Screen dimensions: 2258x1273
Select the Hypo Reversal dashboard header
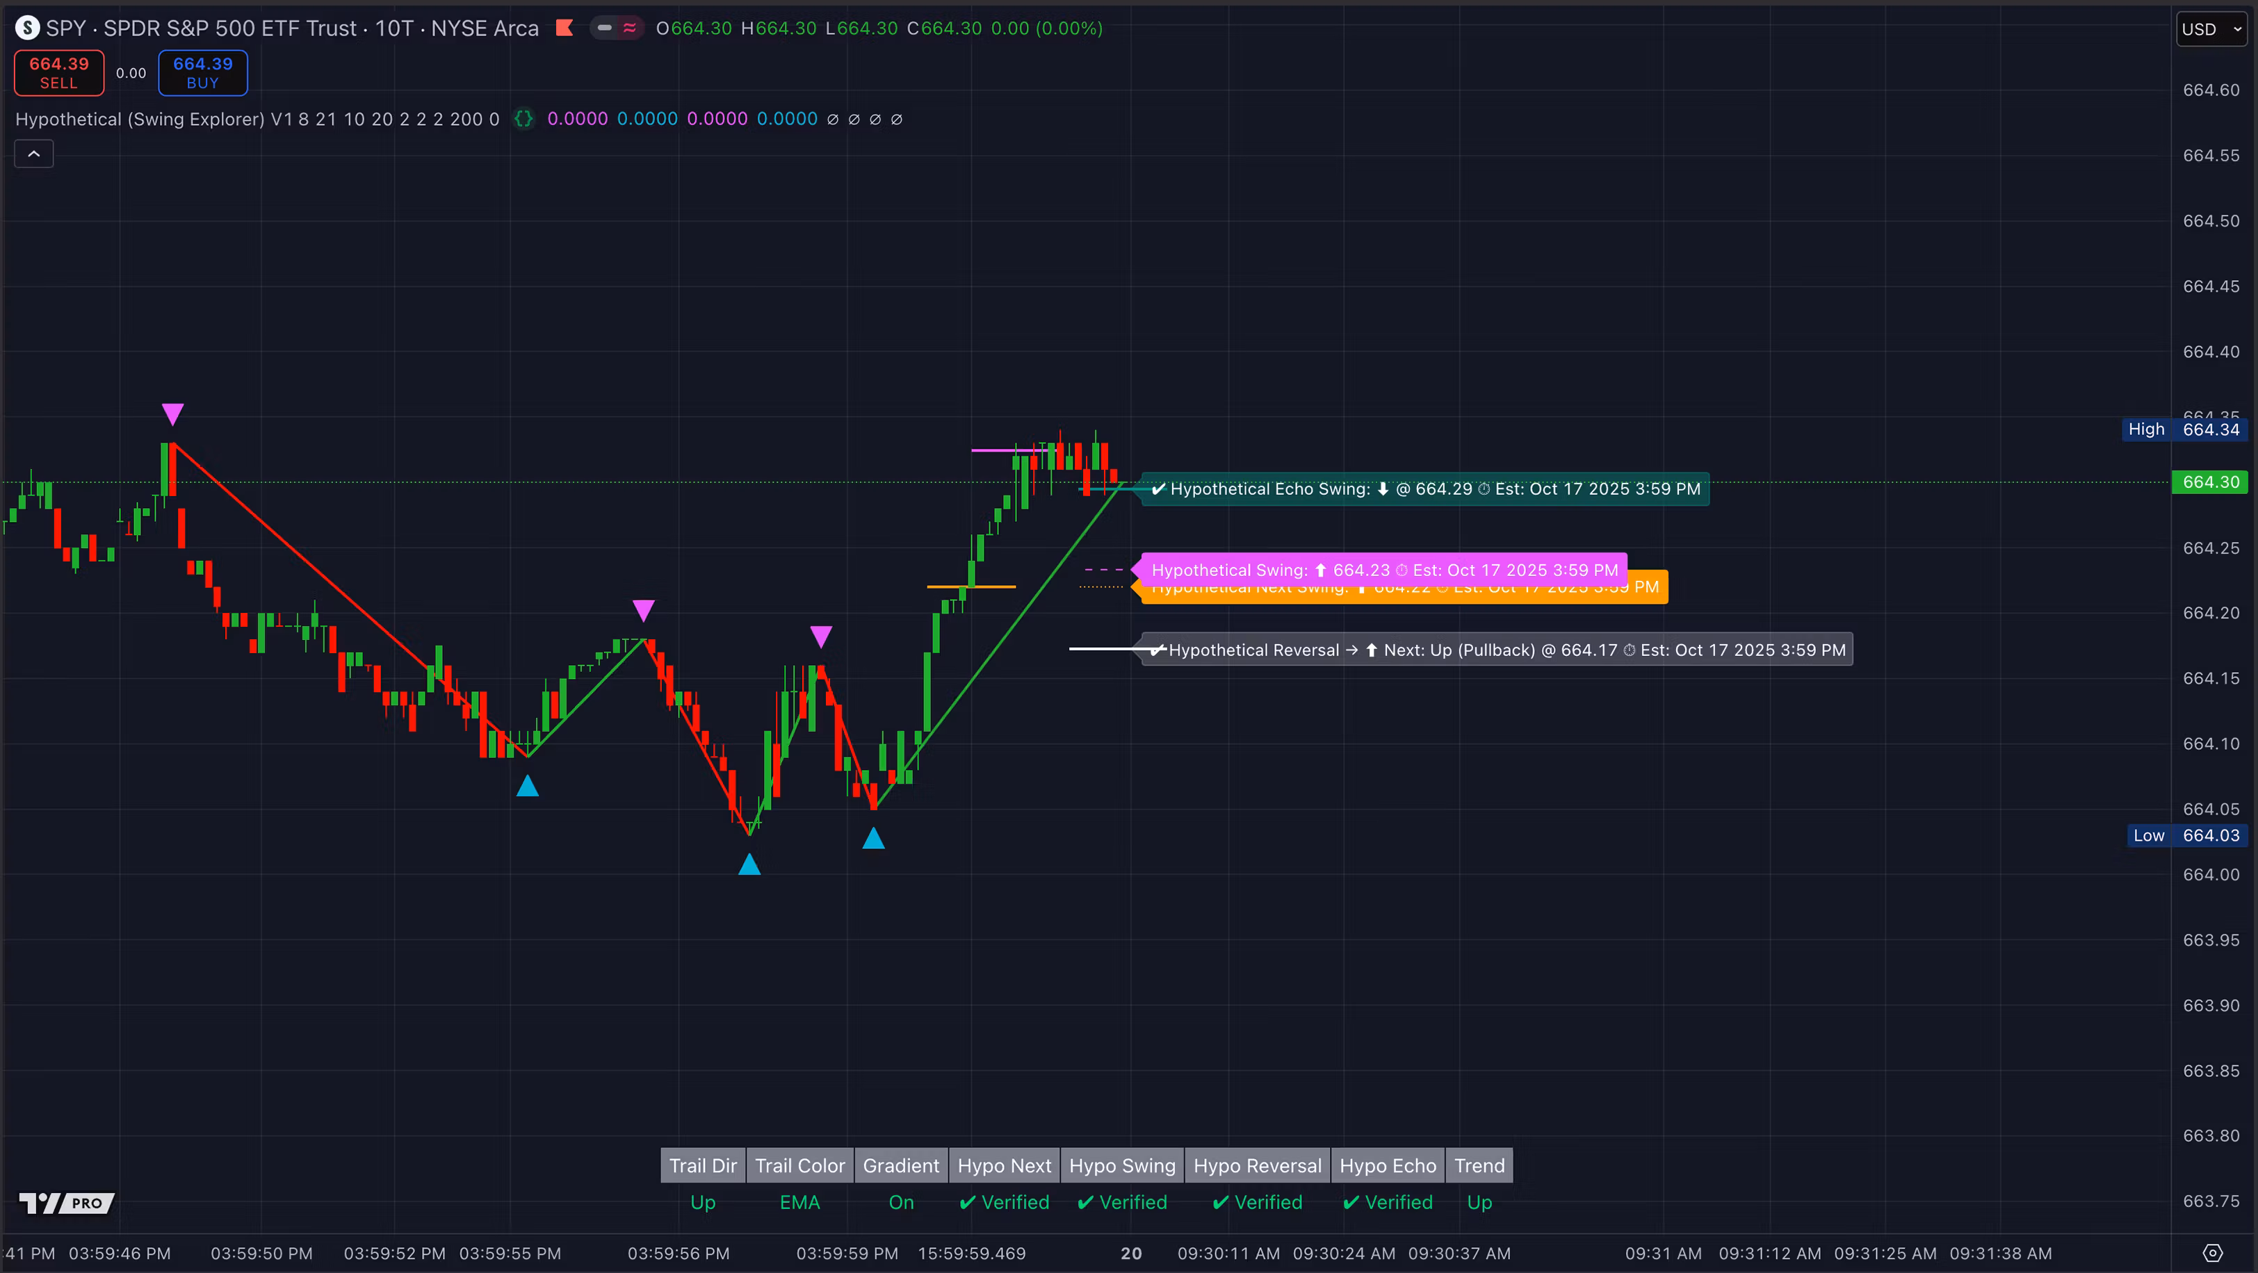point(1257,1165)
